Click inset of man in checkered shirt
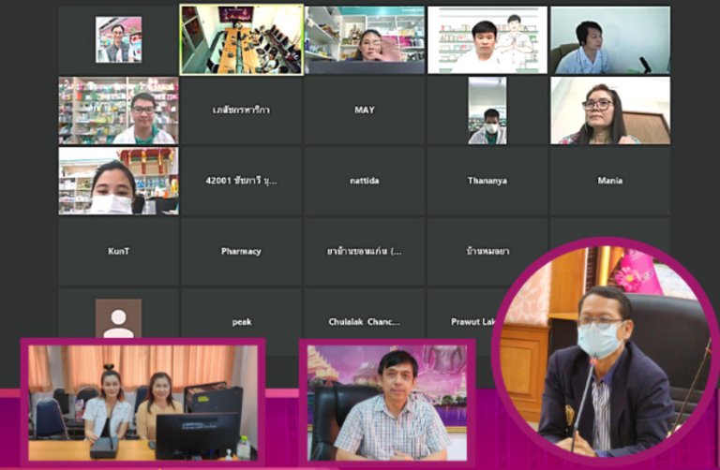 (x=387, y=404)
